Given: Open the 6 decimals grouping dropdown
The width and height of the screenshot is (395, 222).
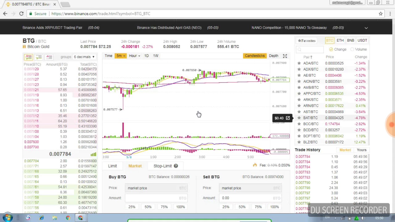Looking at the screenshot, I should pyautogui.click(x=84, y=57).
